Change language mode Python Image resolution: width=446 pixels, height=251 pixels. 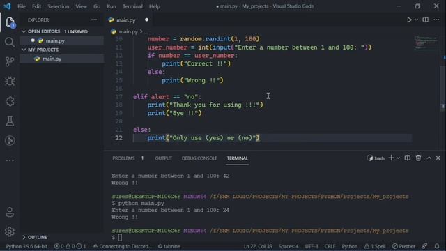(350, 246)
